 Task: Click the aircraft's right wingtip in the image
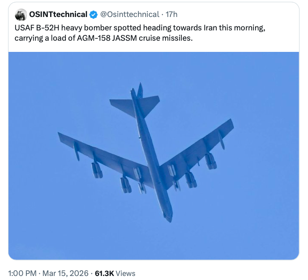tap(231, 122)
